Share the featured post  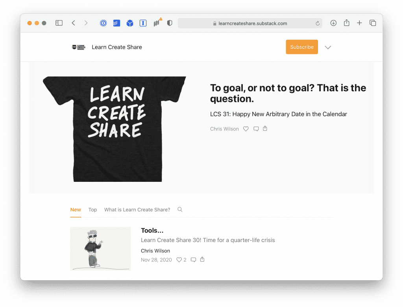click(265, 128)
